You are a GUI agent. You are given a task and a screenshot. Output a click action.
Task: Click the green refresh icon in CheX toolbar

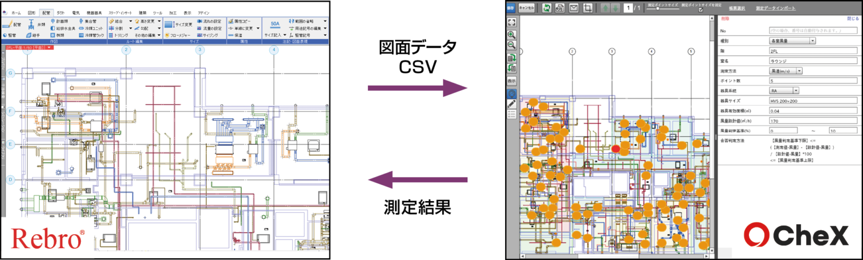pyautogui.click(x=547, y=8)
